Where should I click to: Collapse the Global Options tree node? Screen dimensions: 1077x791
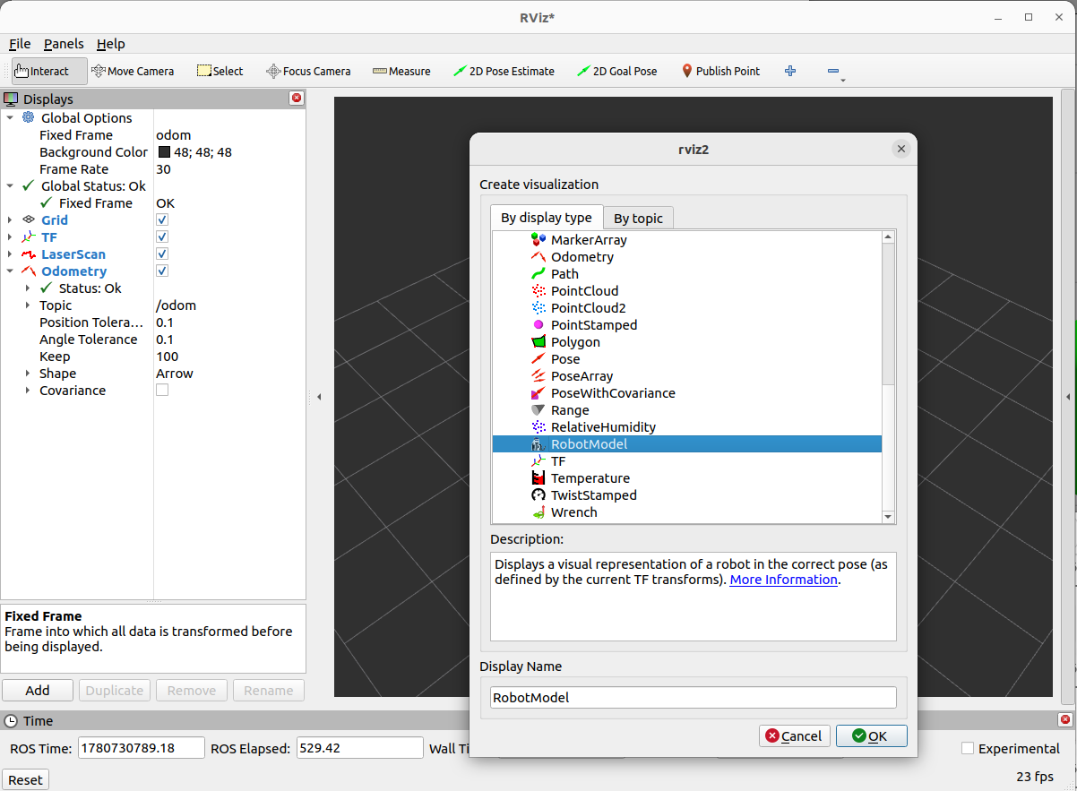tap(10, 118)
